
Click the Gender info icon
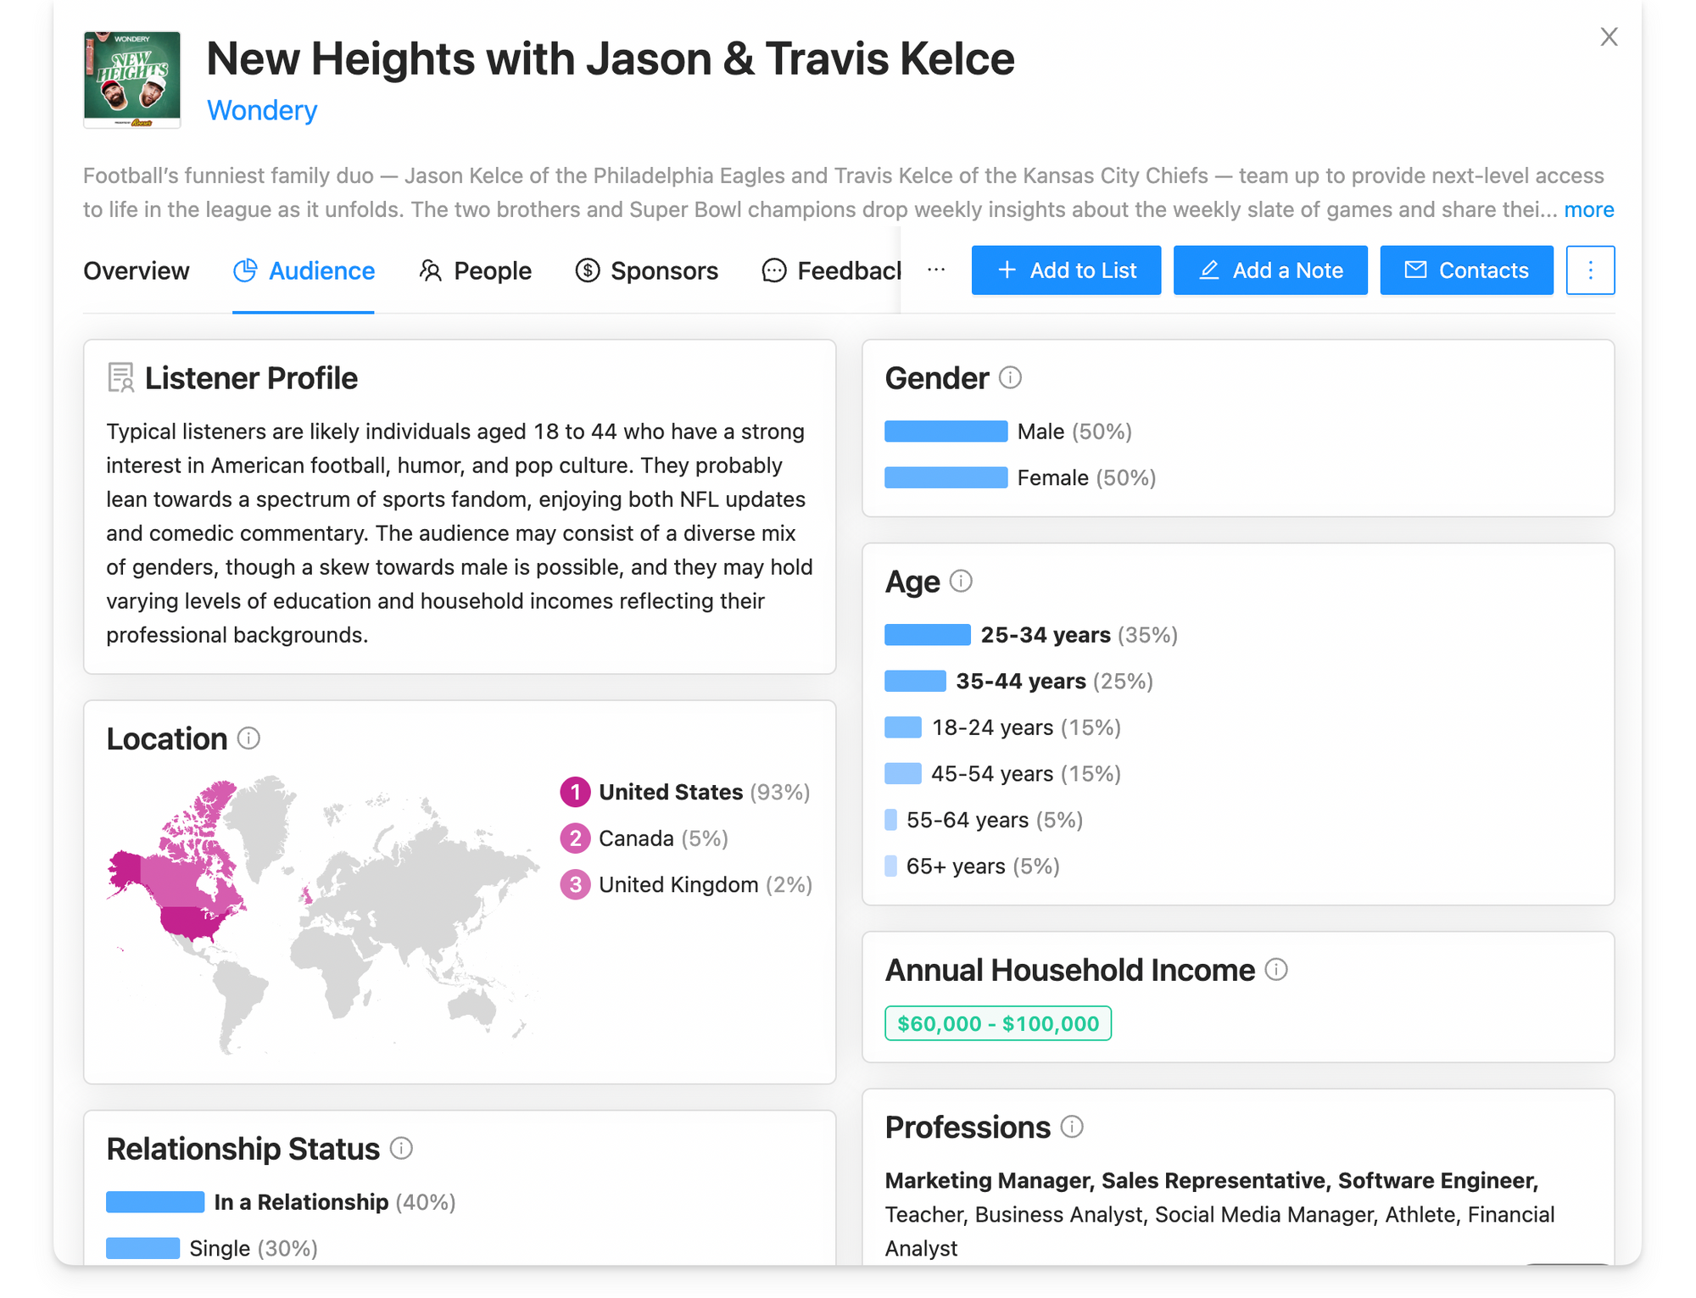[1009, 377]
